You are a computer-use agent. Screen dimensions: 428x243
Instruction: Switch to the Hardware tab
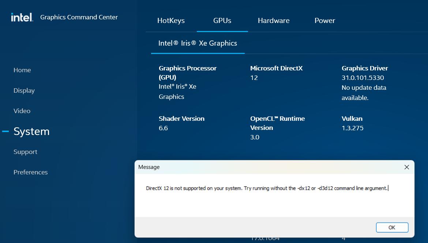pos(274,20)
